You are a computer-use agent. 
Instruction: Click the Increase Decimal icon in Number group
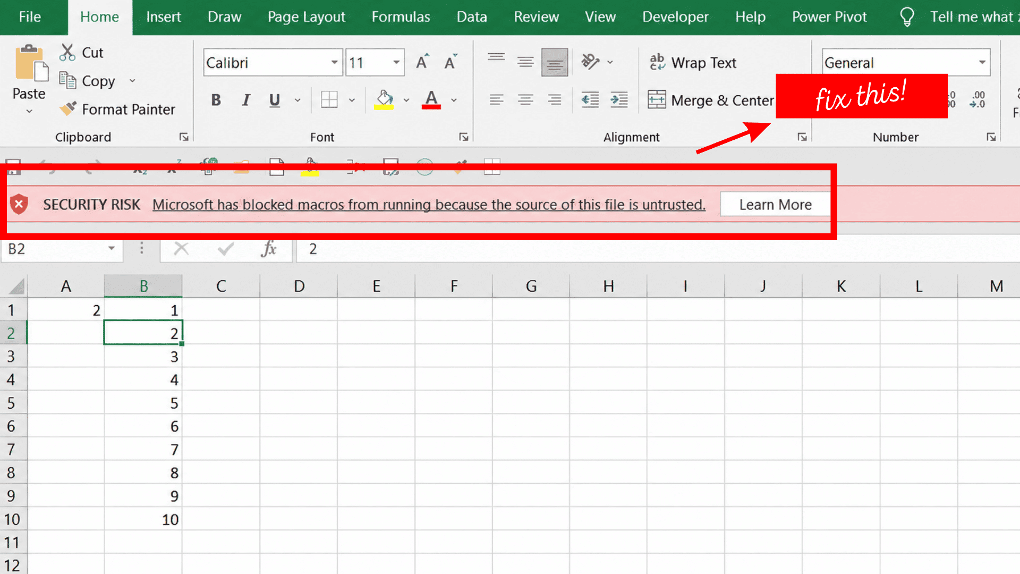[x=951, y=99]
